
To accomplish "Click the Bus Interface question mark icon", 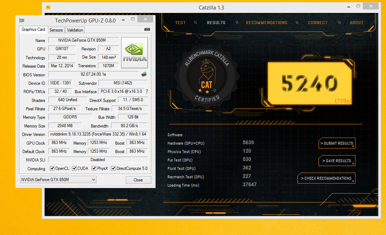I will coord(147,91).
